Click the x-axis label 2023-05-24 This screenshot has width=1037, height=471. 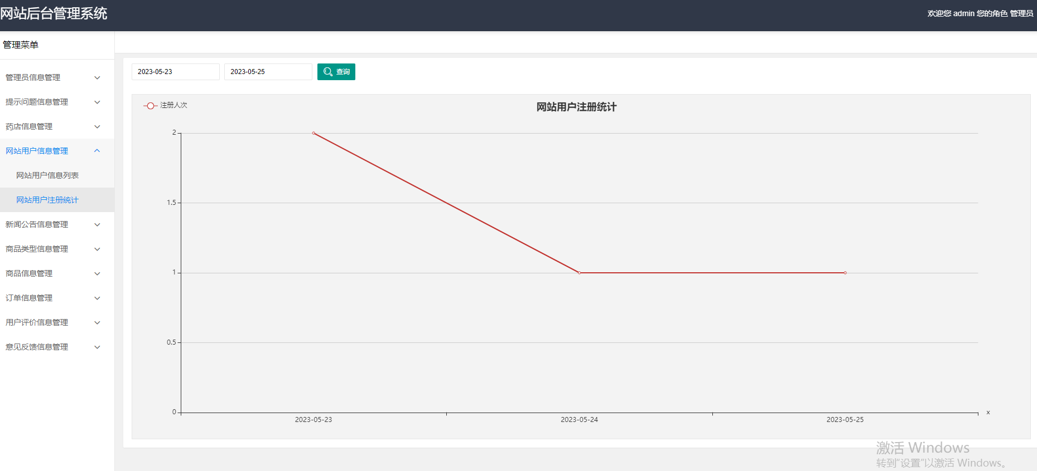[x=579, y=420]
